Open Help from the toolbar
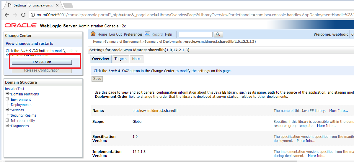The width and height of the screenshot is (354, 162). point(168,34)
